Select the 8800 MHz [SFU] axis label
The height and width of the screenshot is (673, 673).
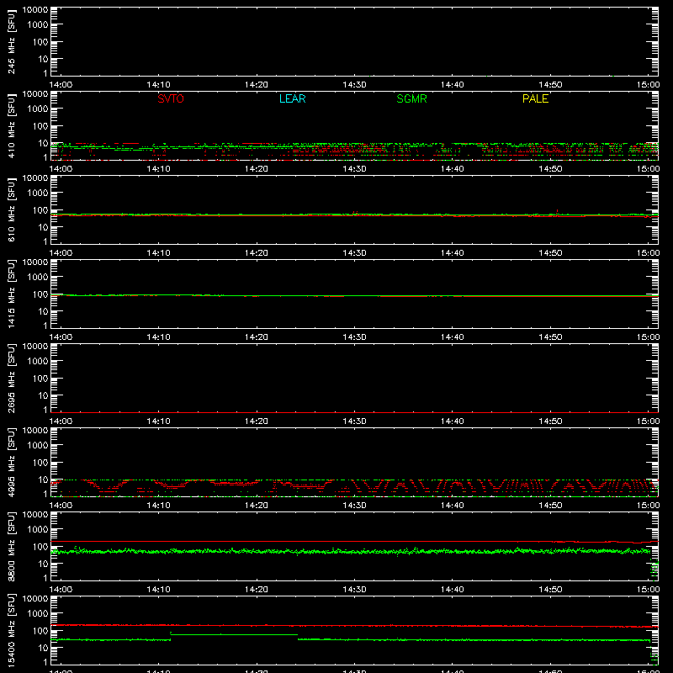pyautogui.click(x=11, y=546)
